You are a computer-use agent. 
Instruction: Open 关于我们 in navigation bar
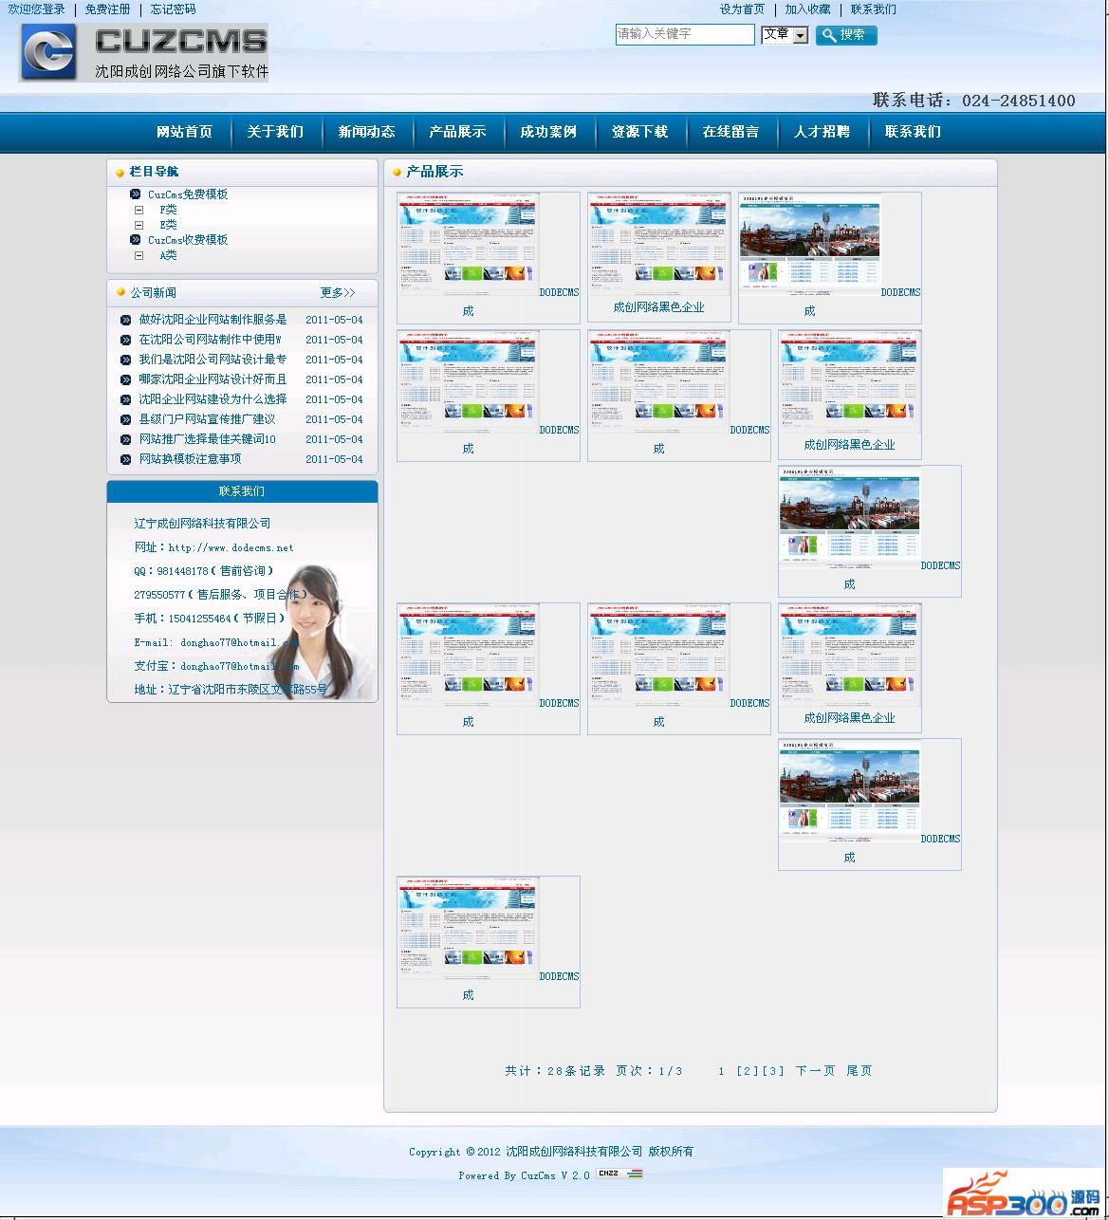[276, 132]
